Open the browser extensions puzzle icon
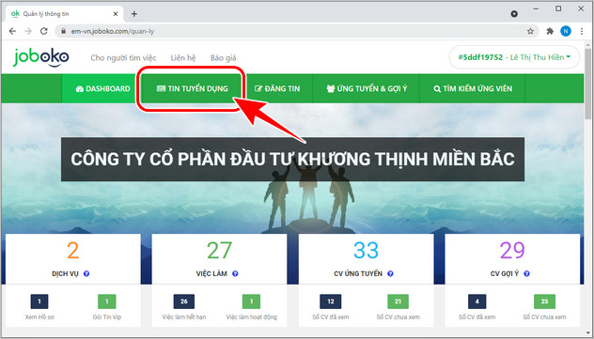594x339 pixels. click(x=550, y=31)
